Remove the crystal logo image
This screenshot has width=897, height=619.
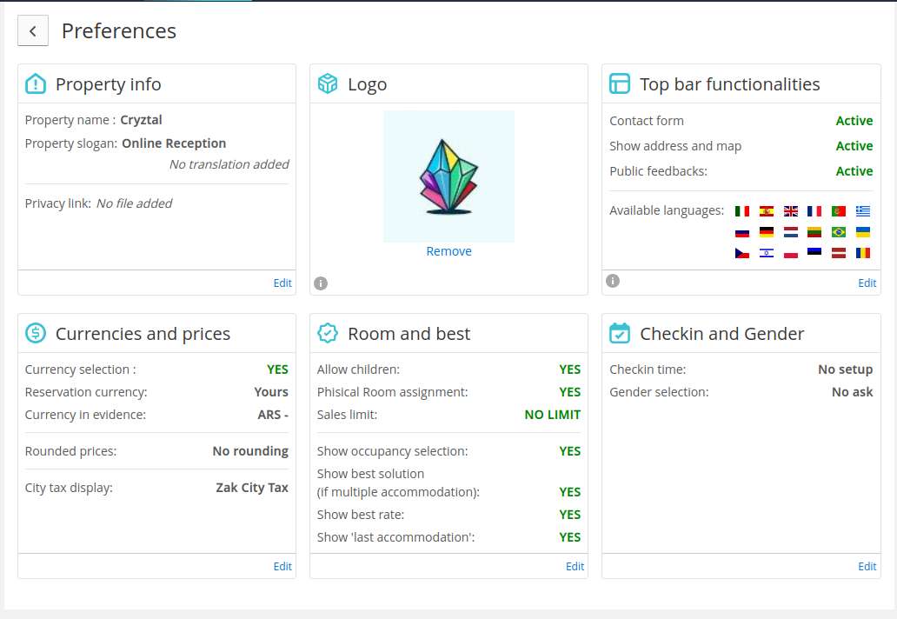pos(448,251)
